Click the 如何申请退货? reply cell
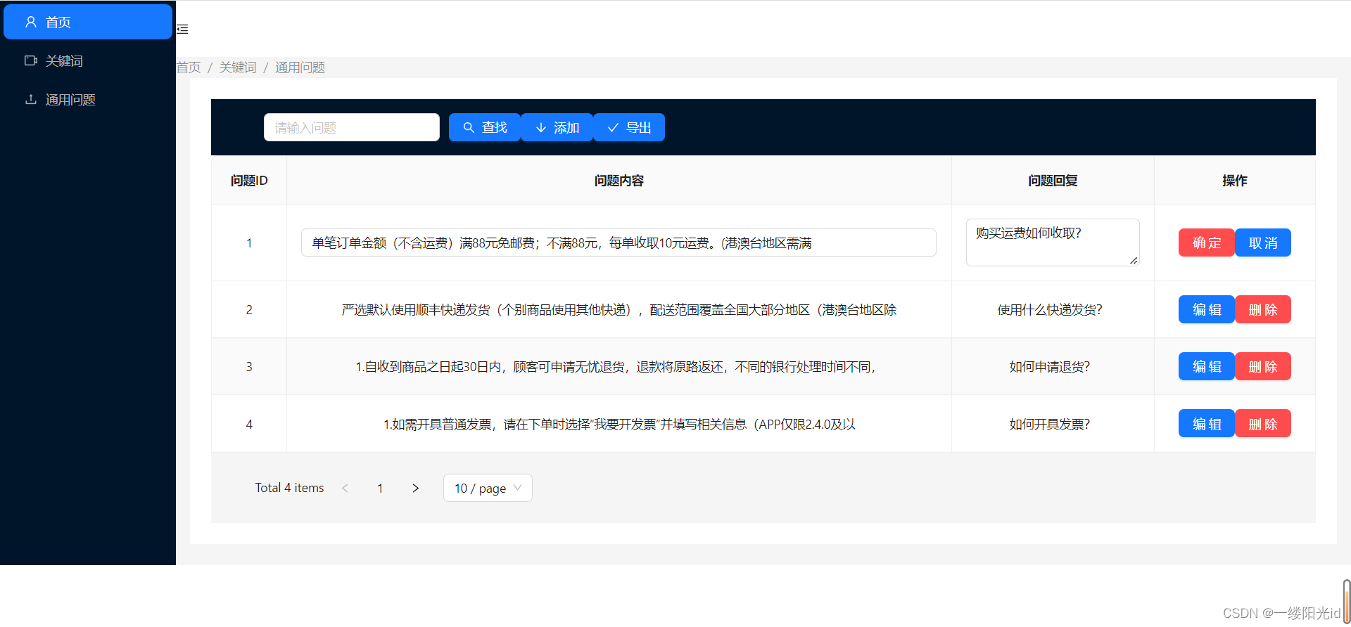 1053,366
